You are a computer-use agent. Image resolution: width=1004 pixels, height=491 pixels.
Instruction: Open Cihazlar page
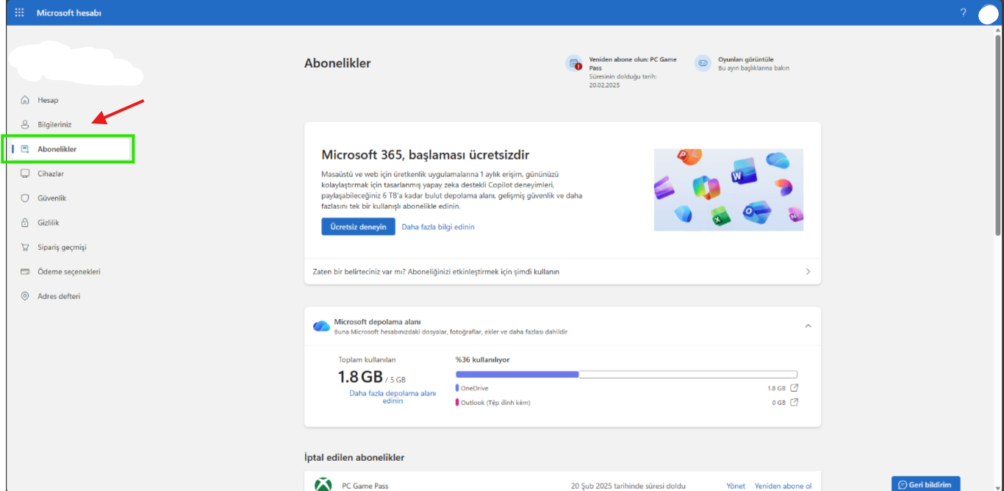pos(51,173)
